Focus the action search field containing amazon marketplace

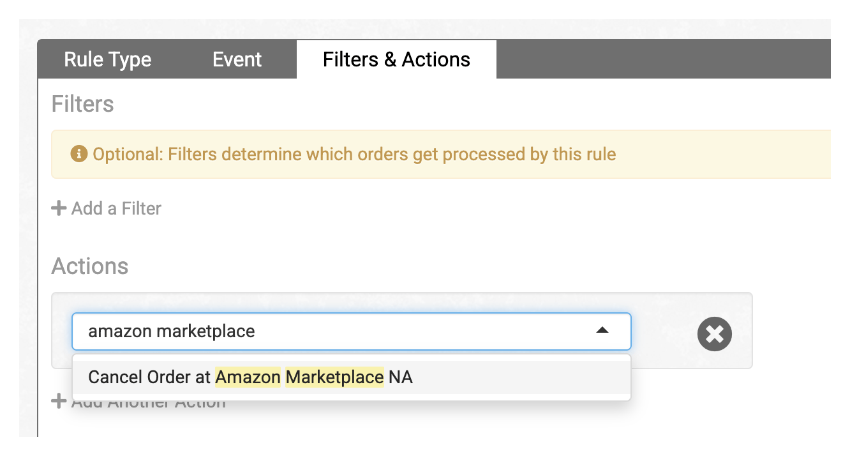(352, 331)
